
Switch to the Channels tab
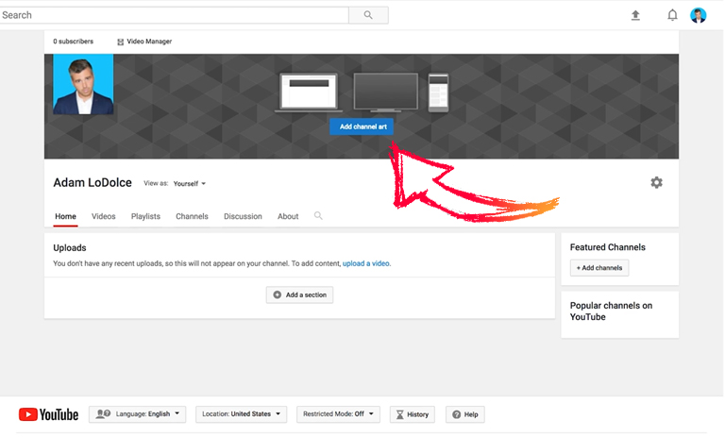coord(192,216)
